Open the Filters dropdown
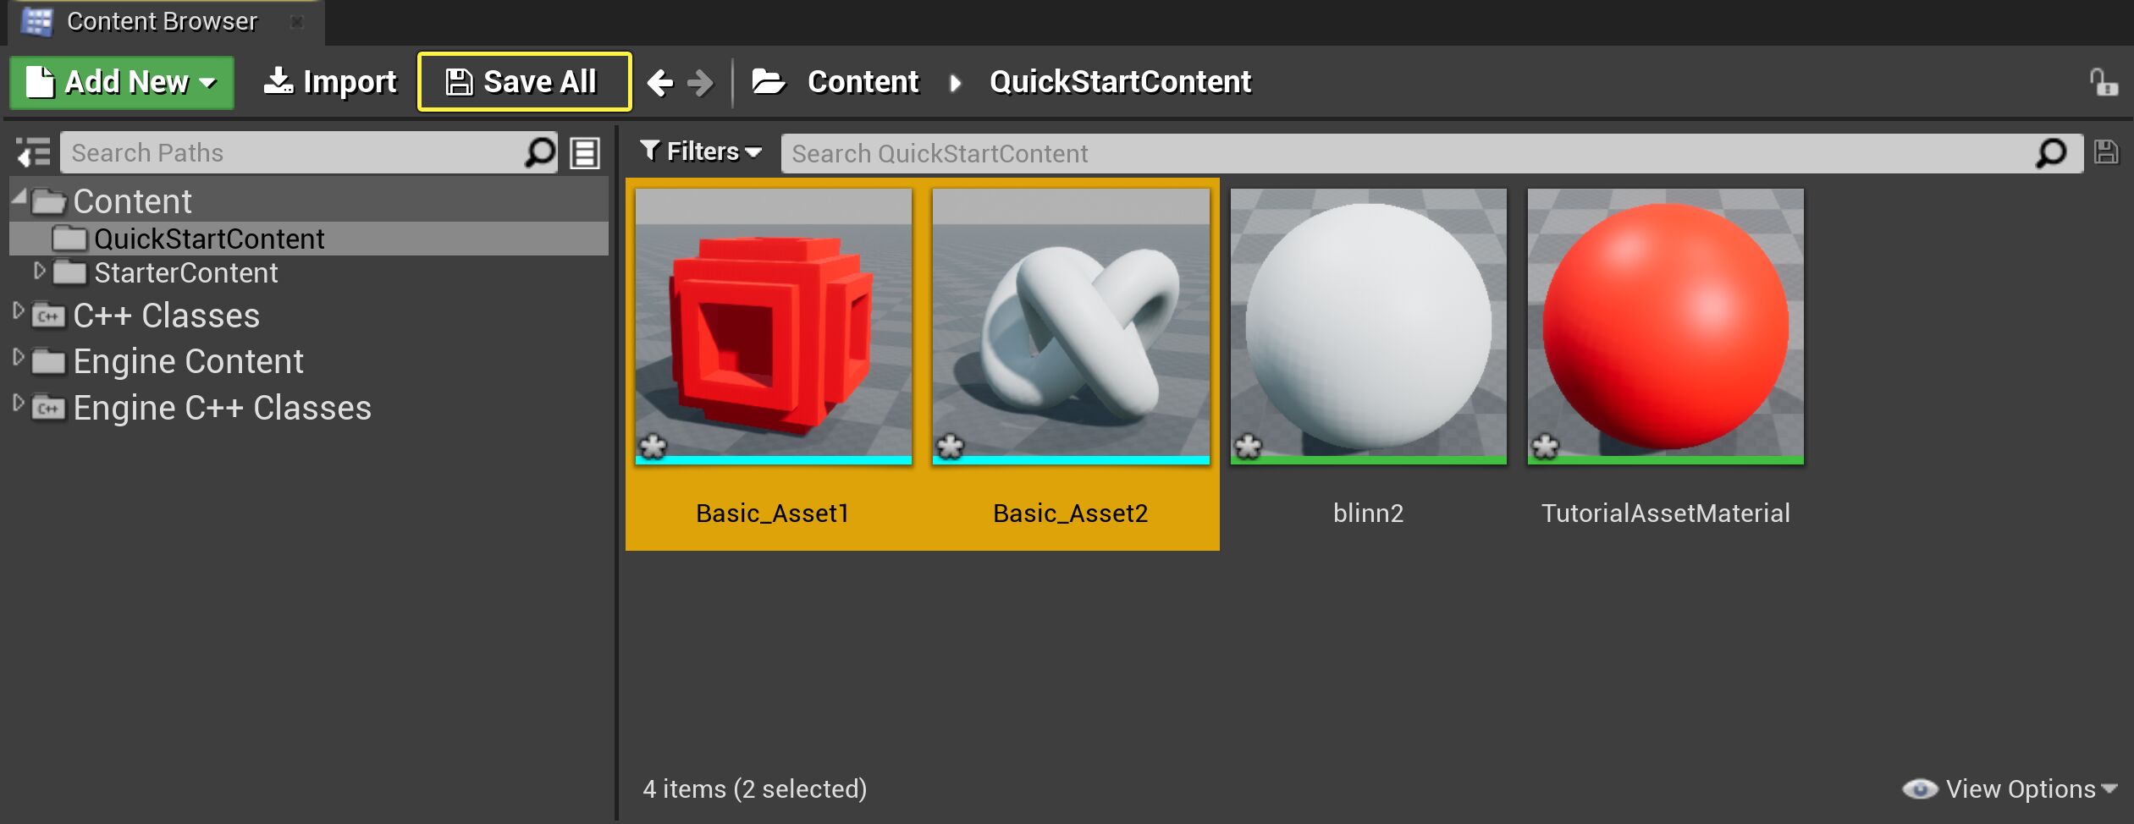 [699, 151]
